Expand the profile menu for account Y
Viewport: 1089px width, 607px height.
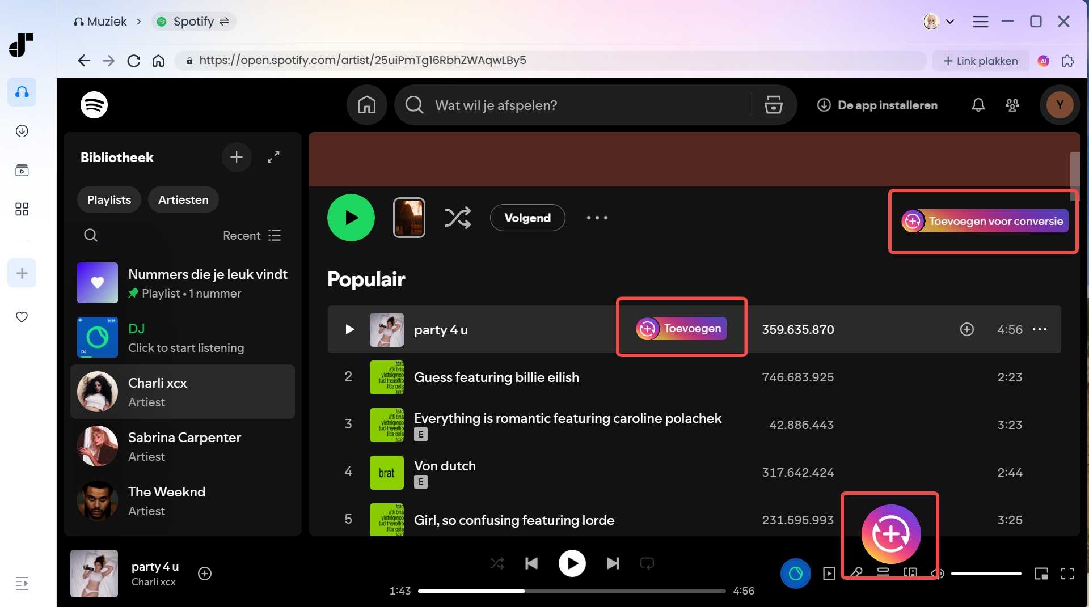coord(1060,105)
